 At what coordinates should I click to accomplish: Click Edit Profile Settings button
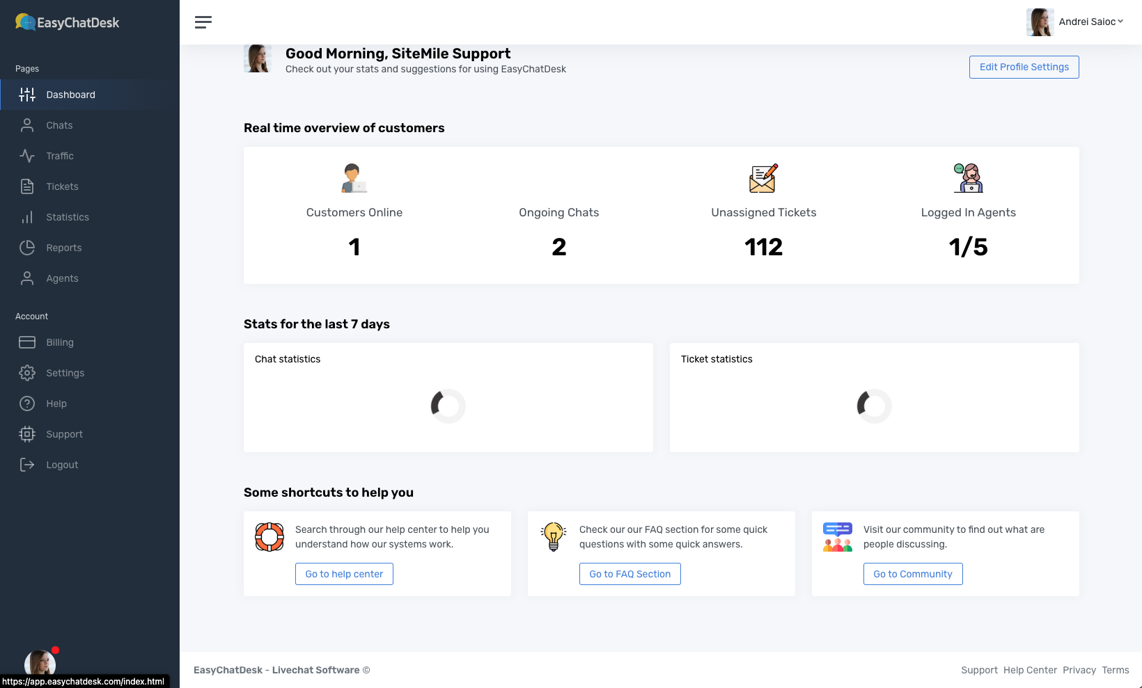[x=1024, y=67]
